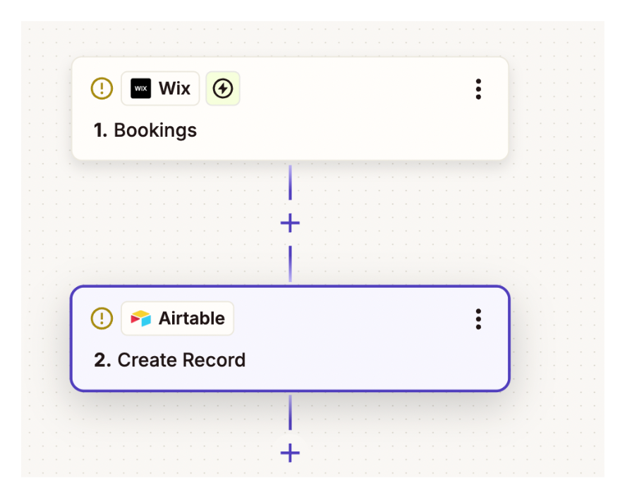Click the Airtable app label chip
This screenshot has height=498, width=625.
coord(177,318)
